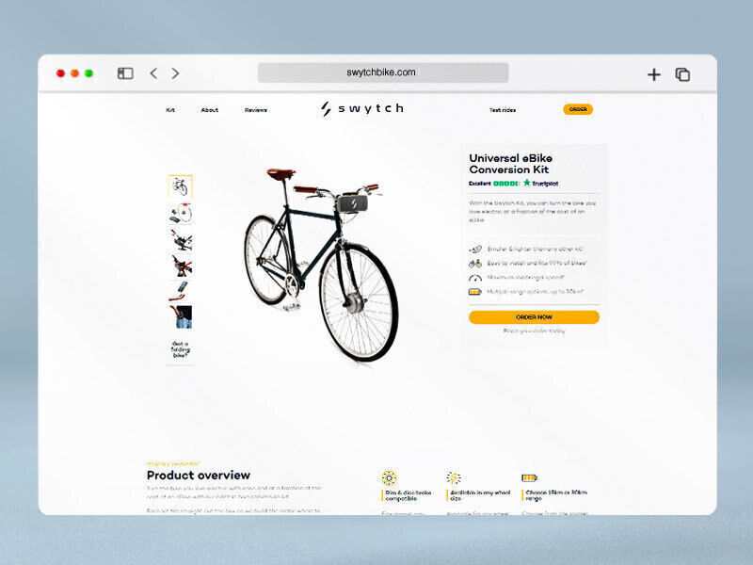This screenshot has height=565, width=753.
Task: Open the About menu item
Action: (209, 110)
